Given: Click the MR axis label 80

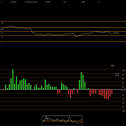Looking at the screenshot, I should pyautogui.click(x=123, y=75).
